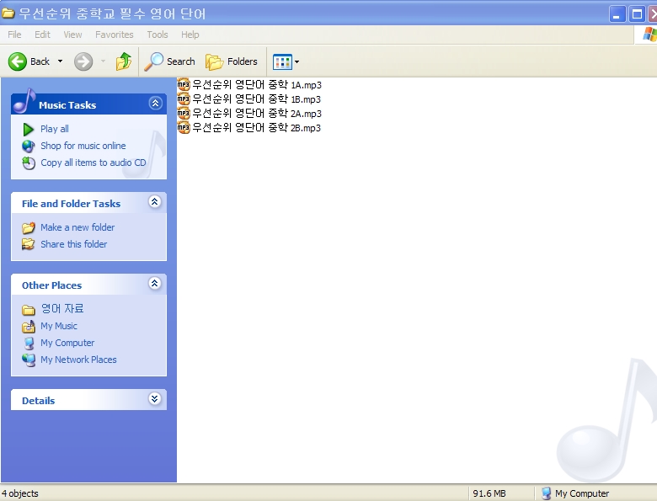
Task: Open the Forward history dropdown arrow
Action: tap(103, 61)
